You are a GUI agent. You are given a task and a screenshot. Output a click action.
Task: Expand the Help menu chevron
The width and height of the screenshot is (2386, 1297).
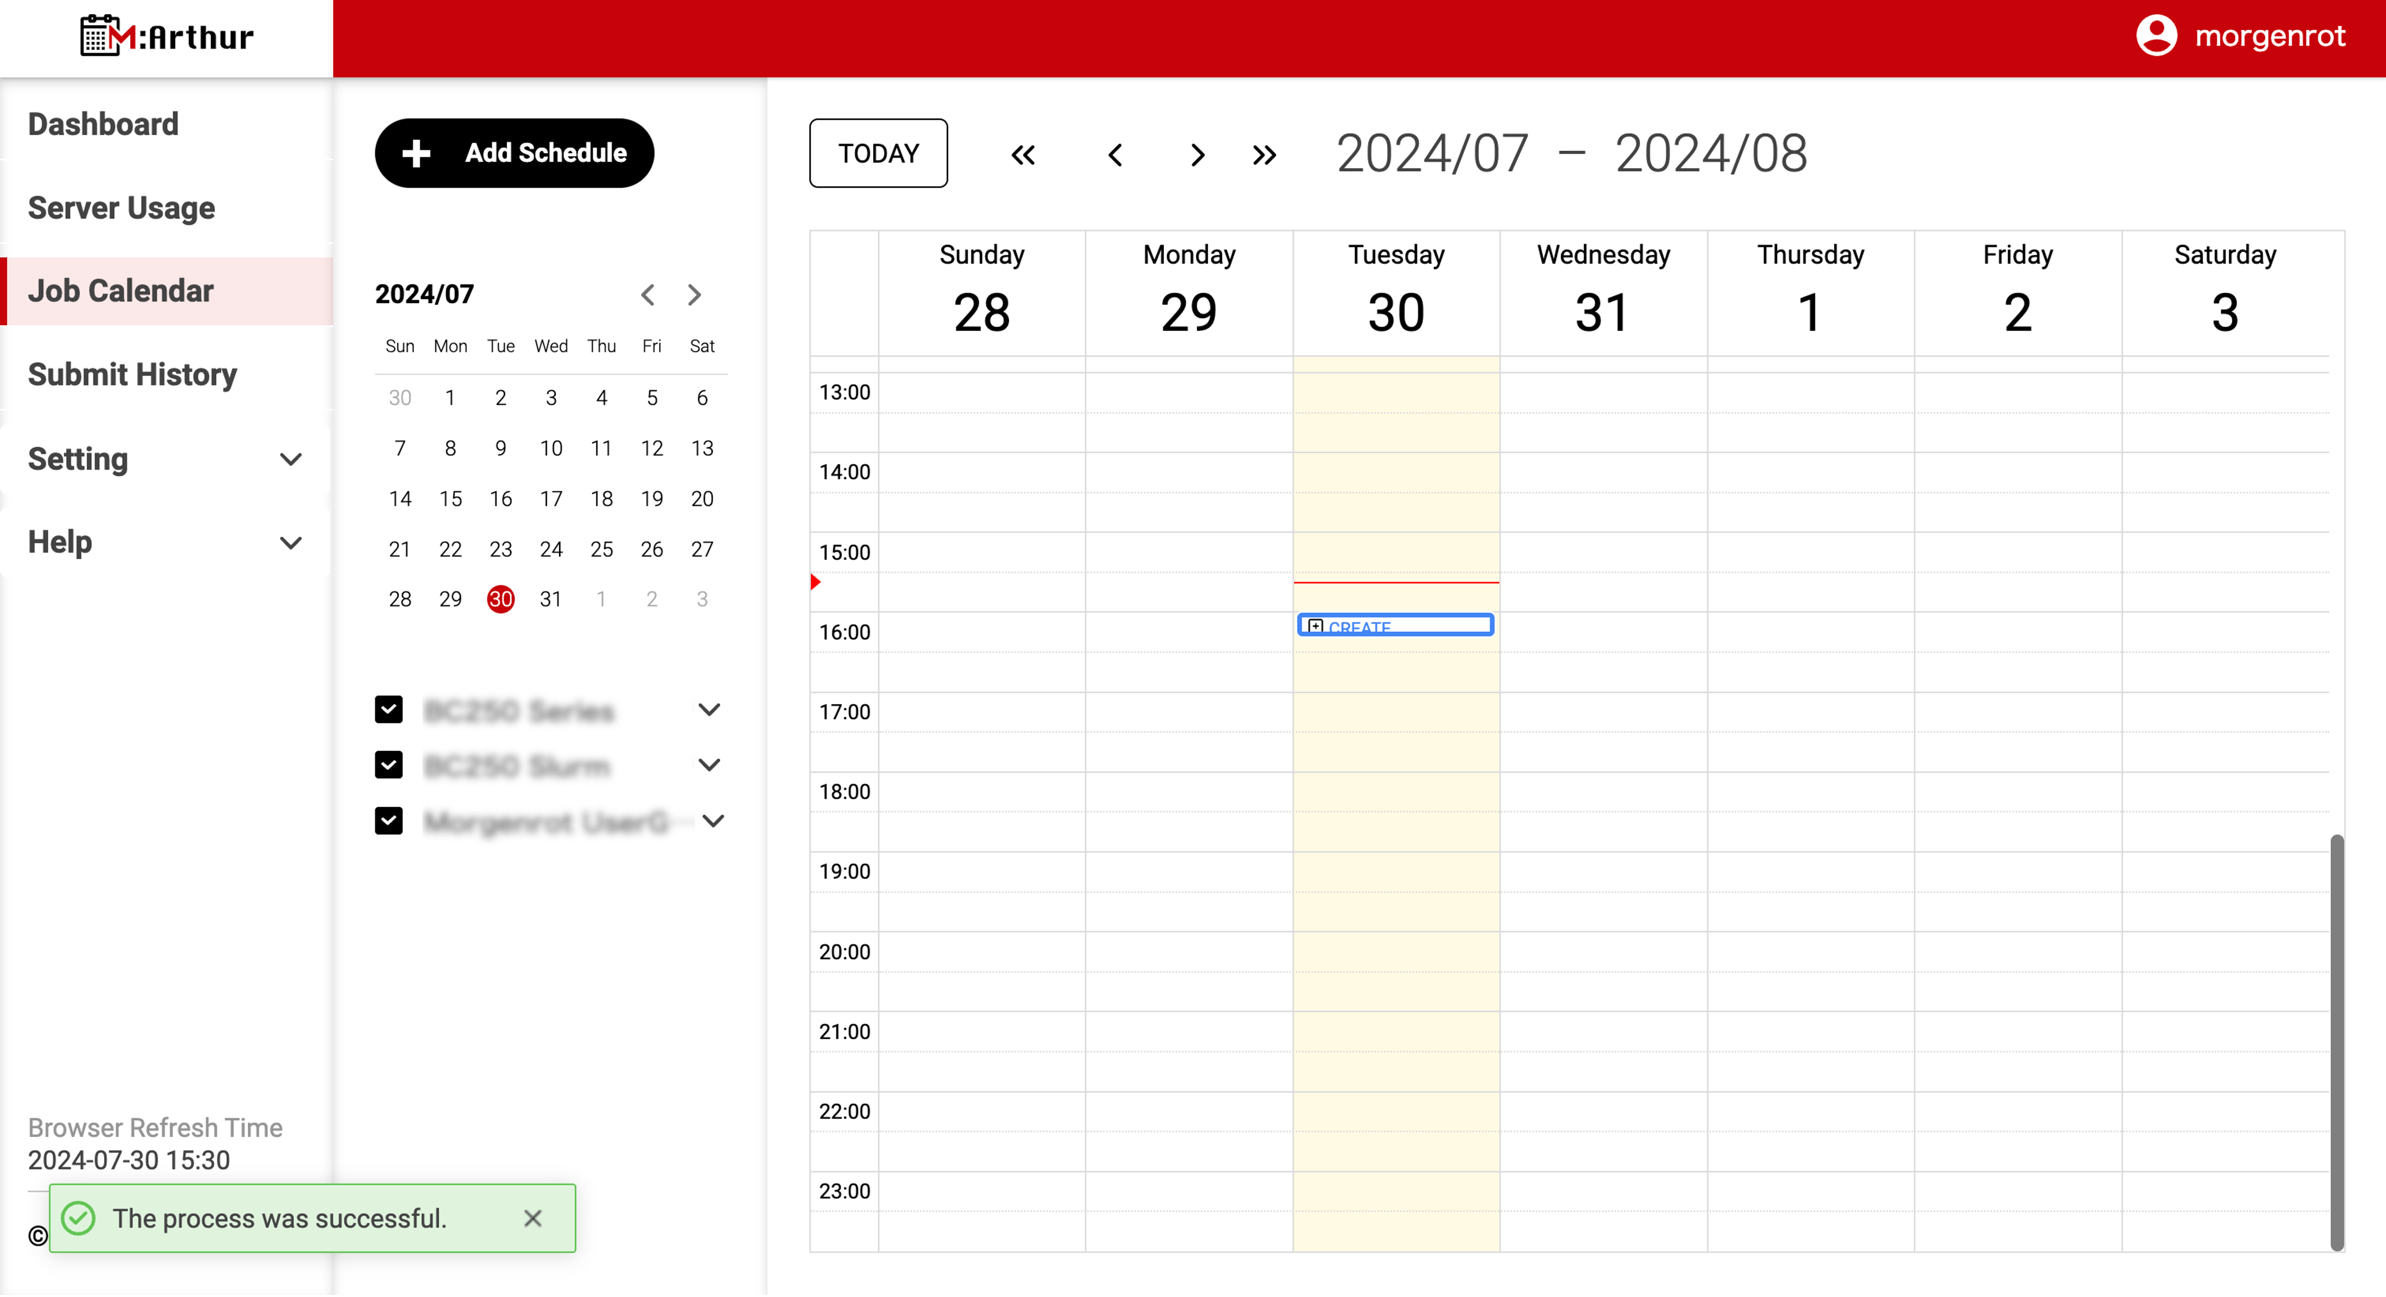point(291,543)
